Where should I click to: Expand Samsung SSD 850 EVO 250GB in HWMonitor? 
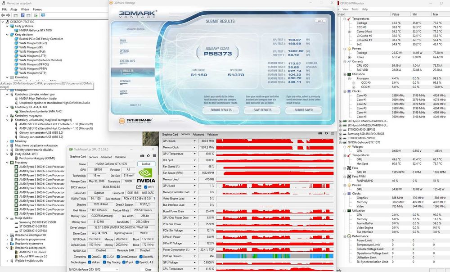point(341,134)
